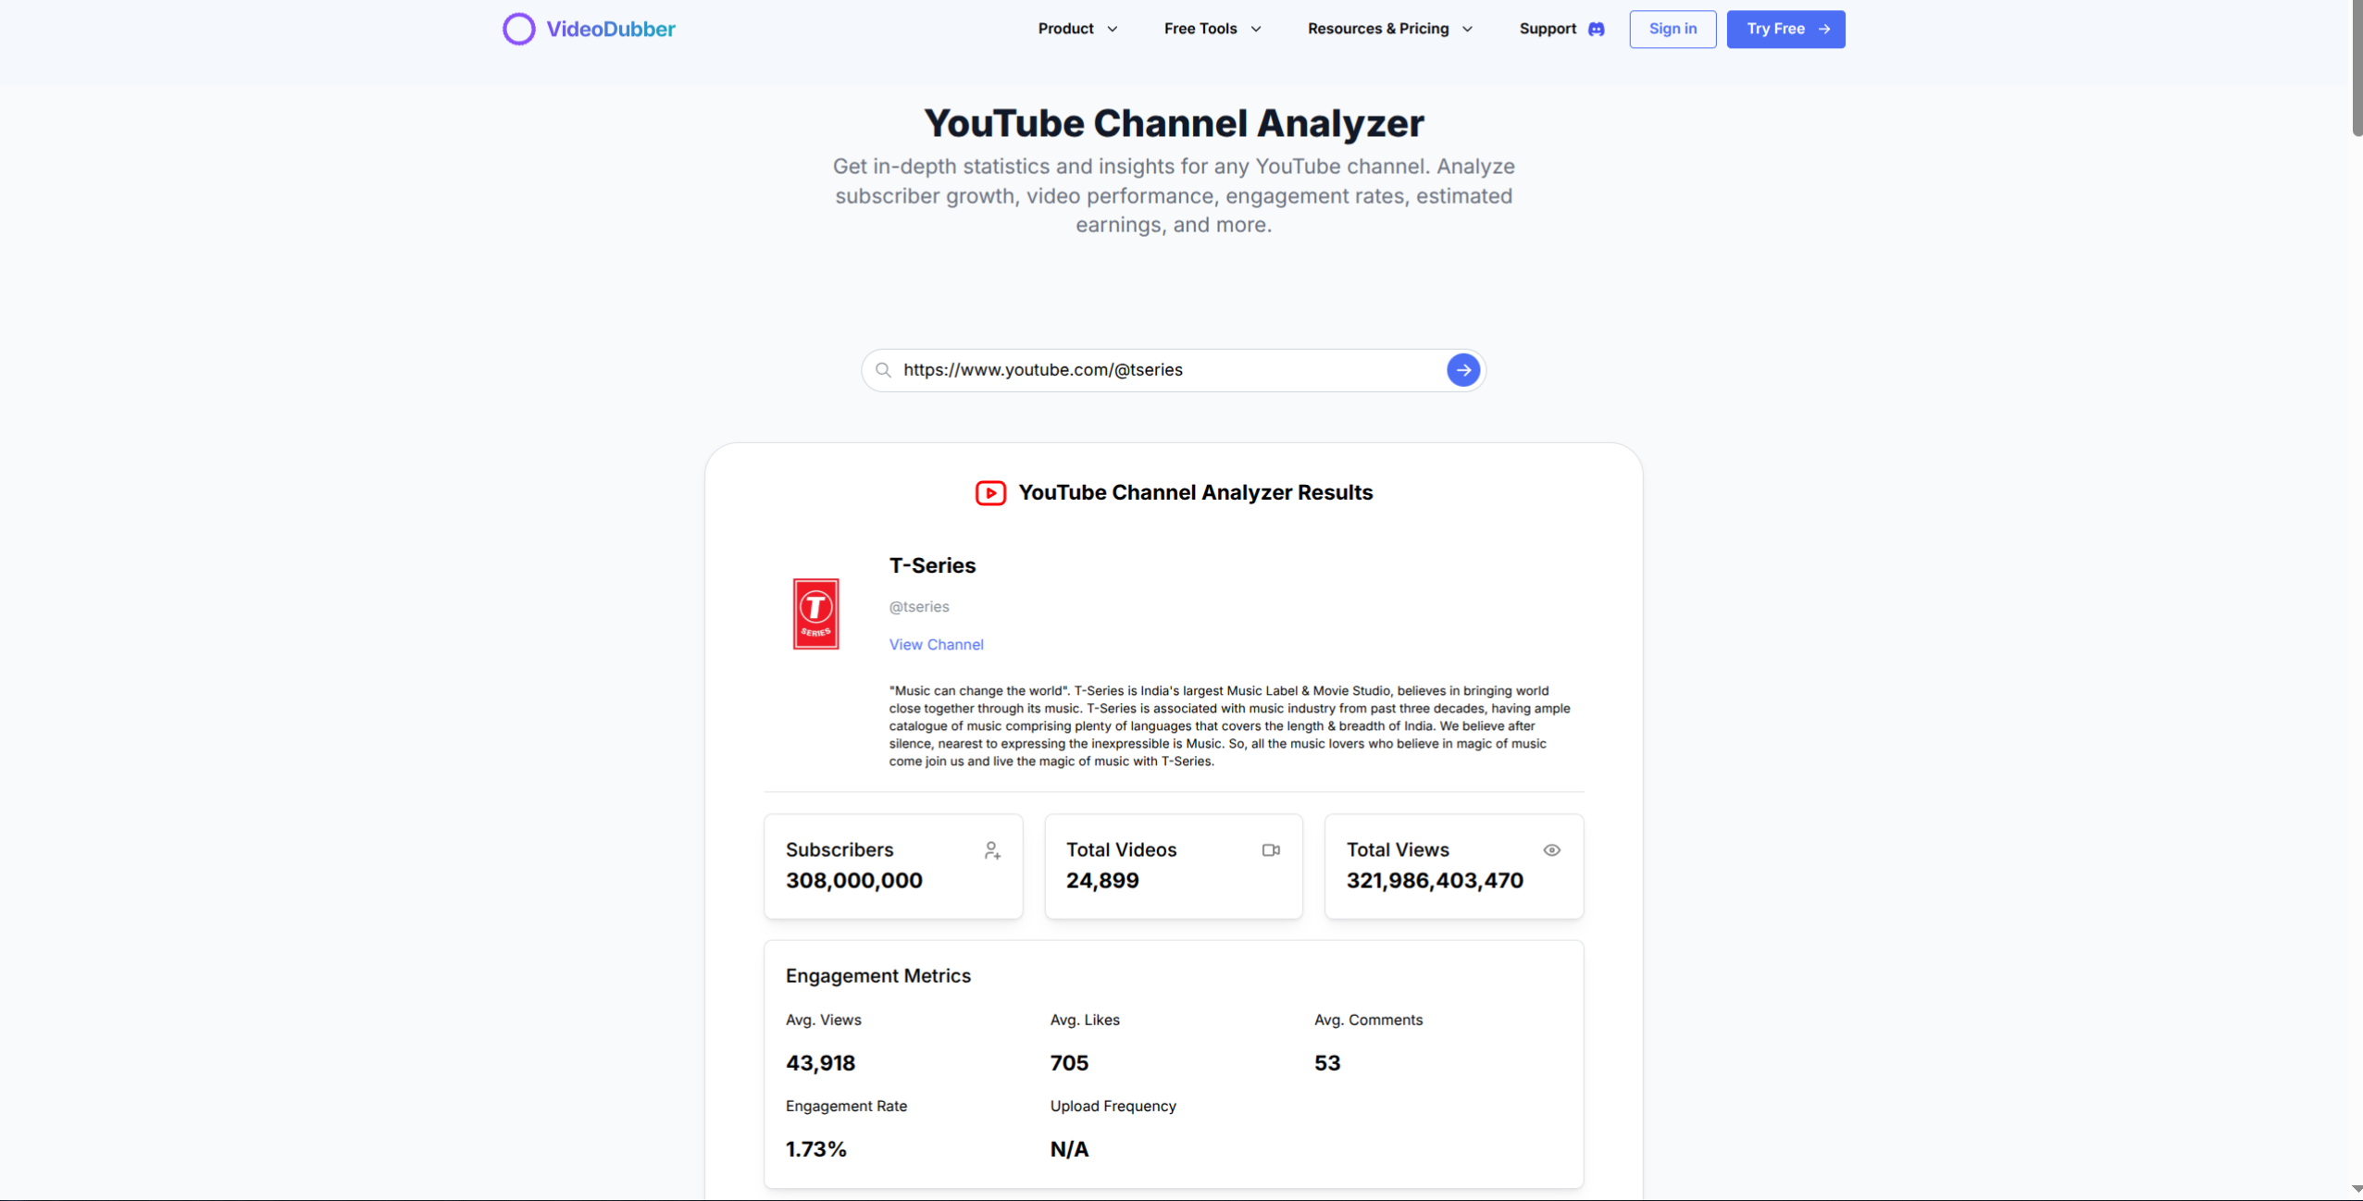Click the red YouTube play icon
This screenshot has width=2363, height=1201.
989,493
